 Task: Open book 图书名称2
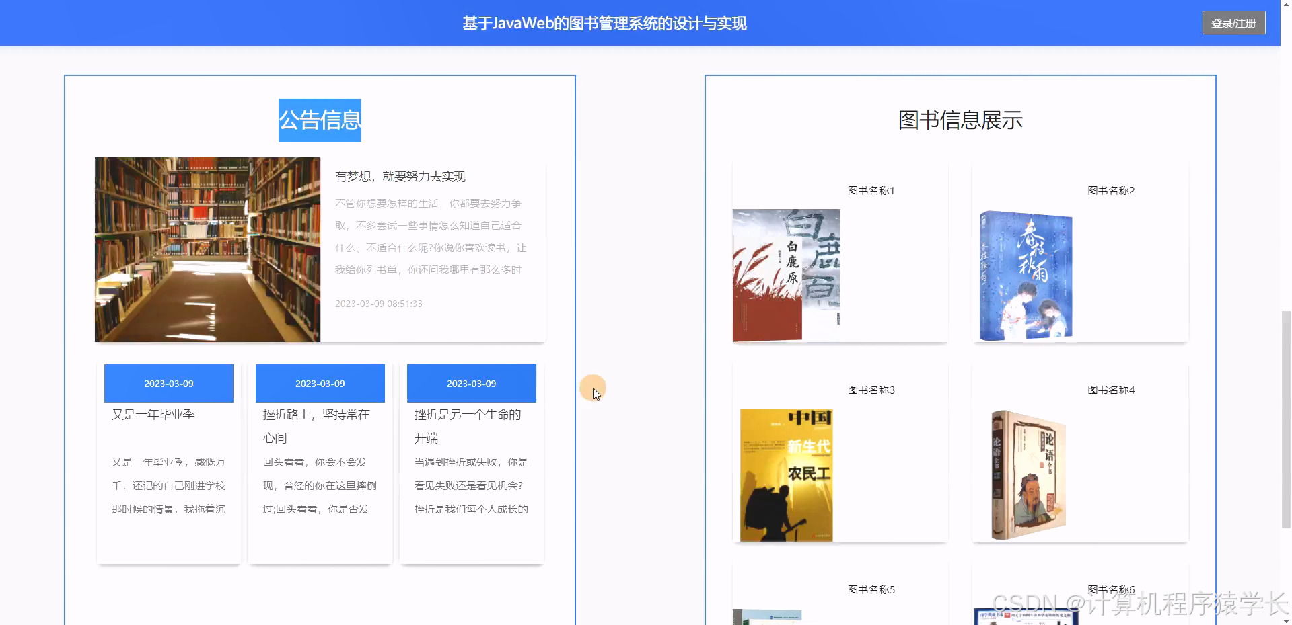tap(1110, 190)
